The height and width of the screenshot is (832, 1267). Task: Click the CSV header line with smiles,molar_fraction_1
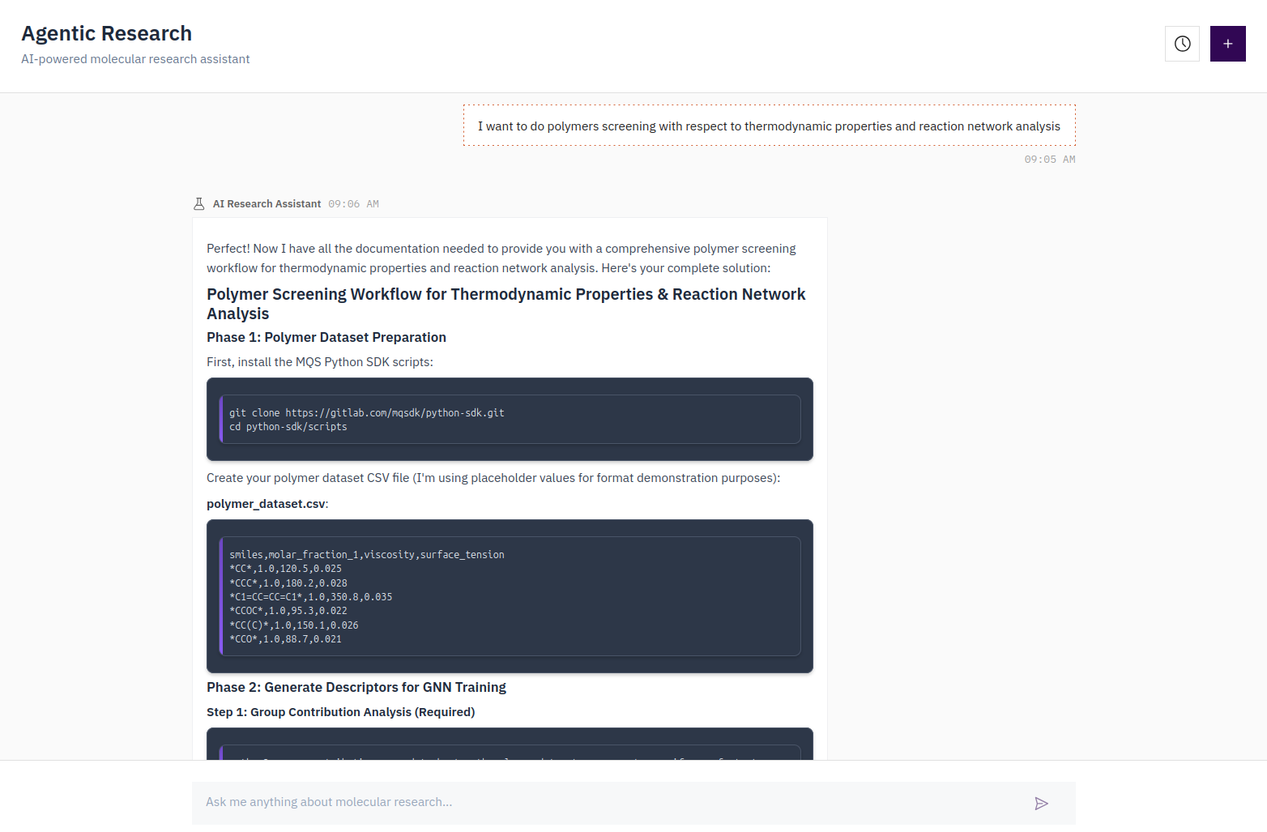click(366, 555)
